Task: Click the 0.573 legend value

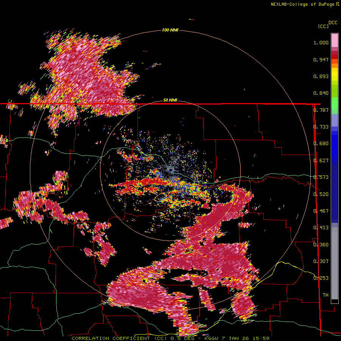Action: coord(321,177)
